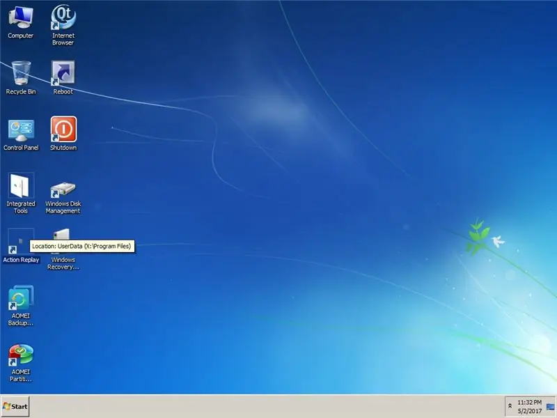Select the Action Replay shortcut icon
The width and height of the screenshot is (557, 418).
(x=21, y=241)
